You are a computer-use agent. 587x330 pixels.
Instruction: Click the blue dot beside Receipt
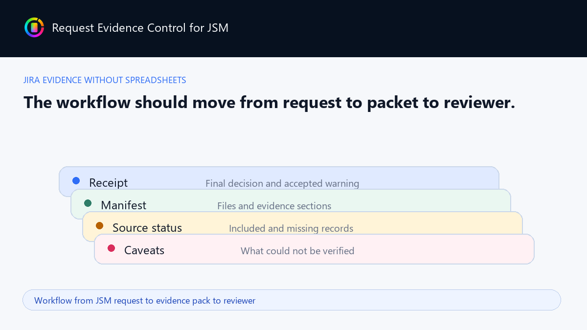point(76,180)
